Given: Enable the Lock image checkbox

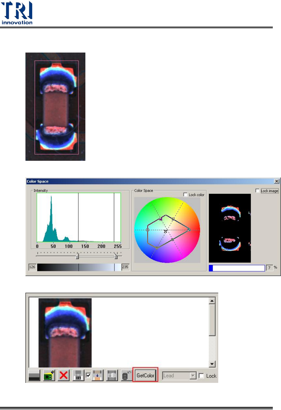Looking at the screenshot, I should tap(257, 190).
